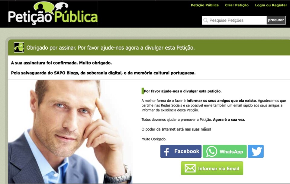
Task: Click the businessman photo
Action: pyautogui.click(x=70, y=132)
